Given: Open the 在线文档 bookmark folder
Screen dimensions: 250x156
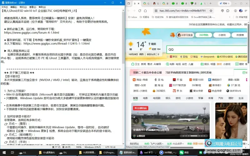Looking at the screenshot, I should tap(157, 17).
